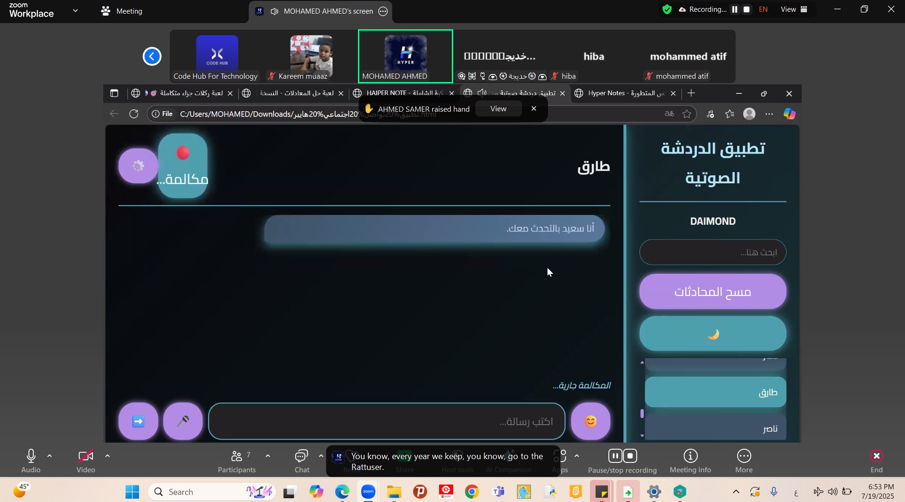Select contact طارق in the list
The height and width of the screenshot is (502, 905).
point(715,392)
